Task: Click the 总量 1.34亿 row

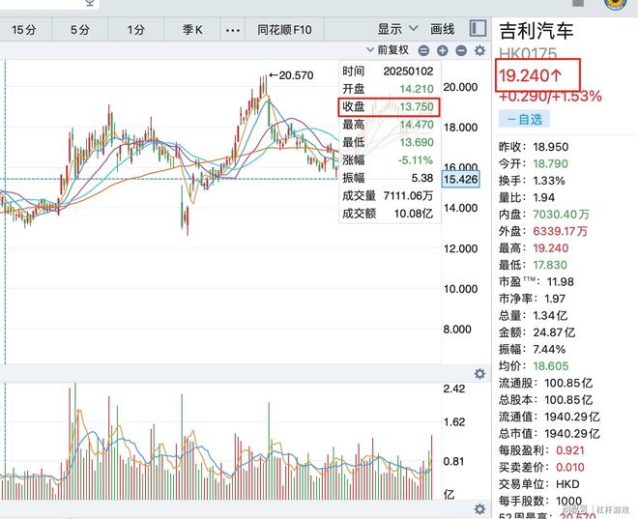Action: pyautogui.click(x=533, y=315)
